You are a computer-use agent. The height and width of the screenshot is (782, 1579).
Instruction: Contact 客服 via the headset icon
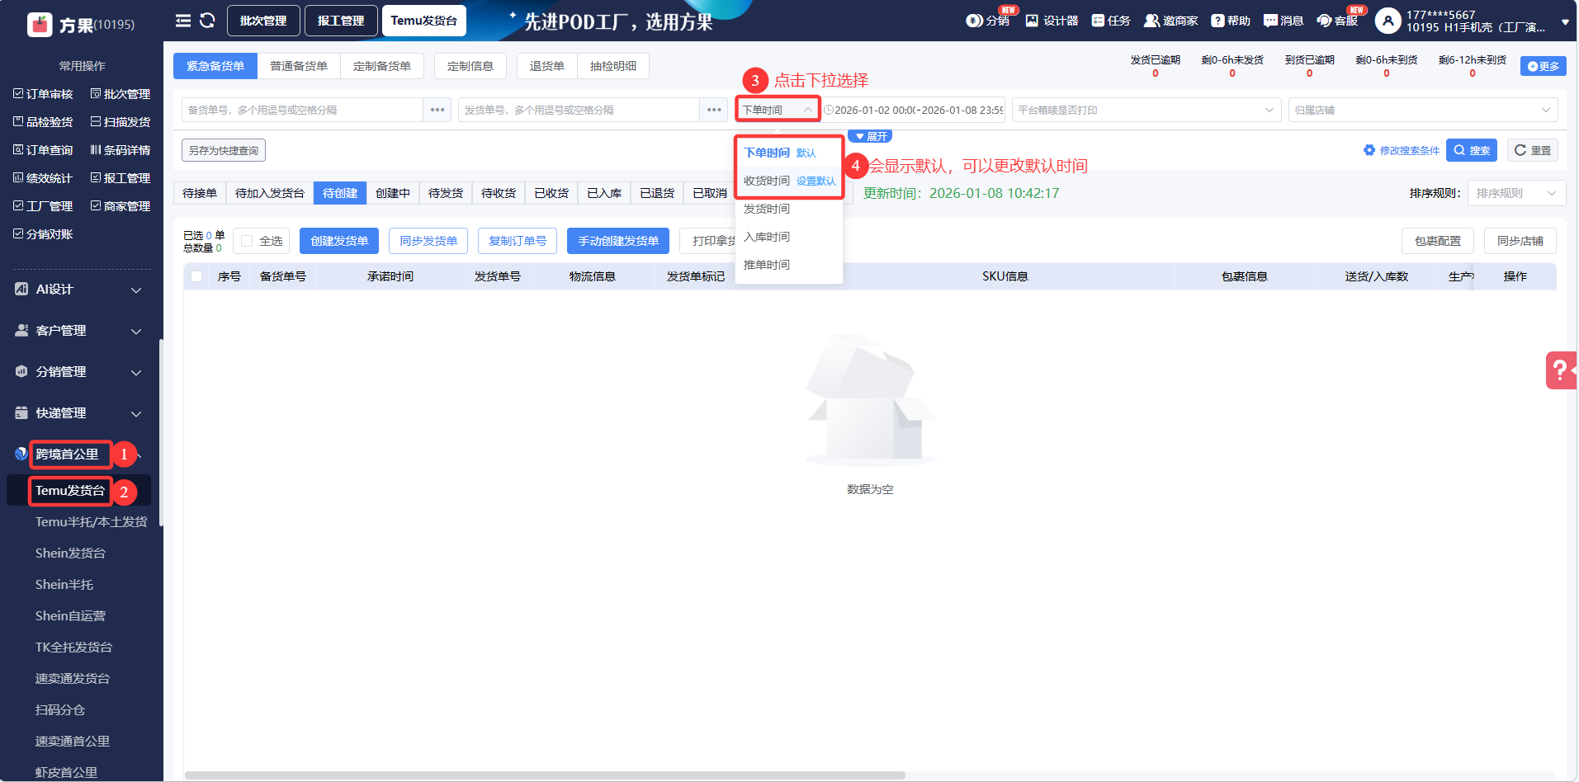[1324, 21]
